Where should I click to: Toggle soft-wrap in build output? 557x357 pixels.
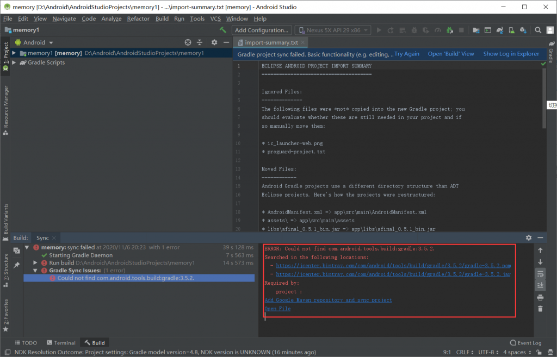540,274
